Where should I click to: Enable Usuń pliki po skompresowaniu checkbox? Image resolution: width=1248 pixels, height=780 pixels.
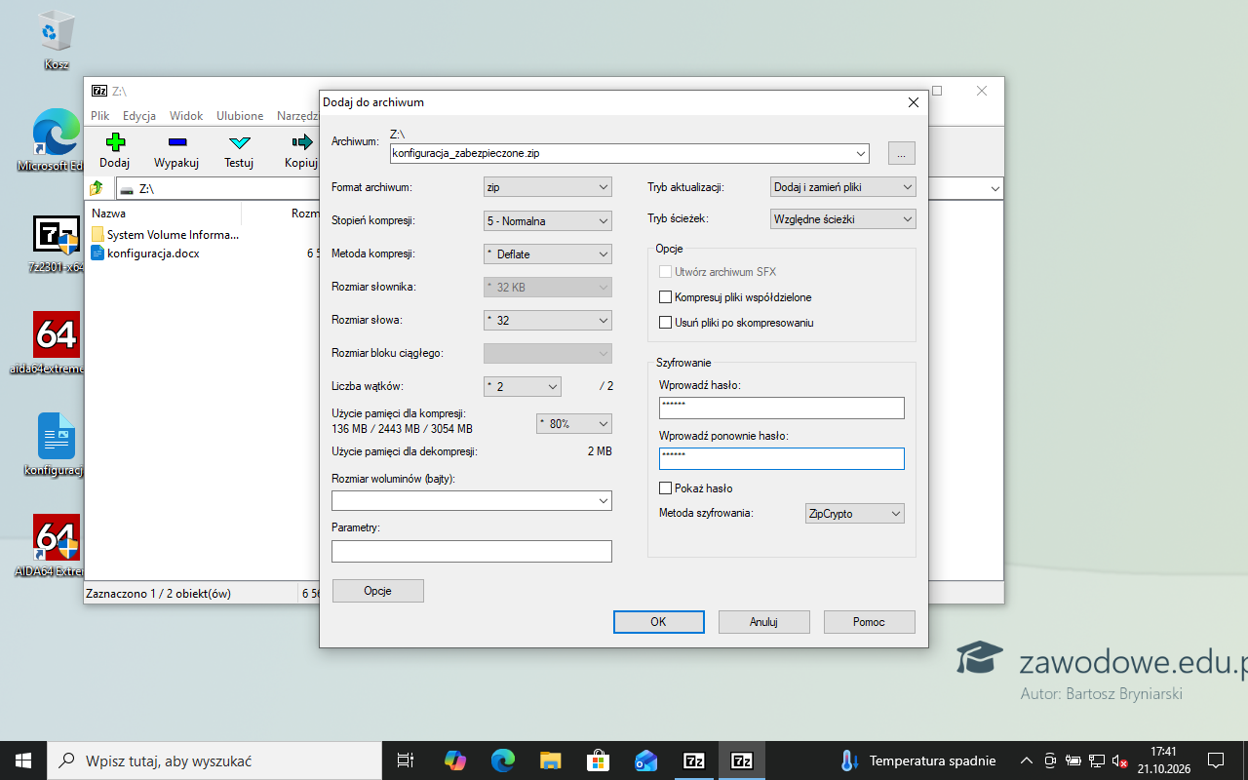click(666, 323)
